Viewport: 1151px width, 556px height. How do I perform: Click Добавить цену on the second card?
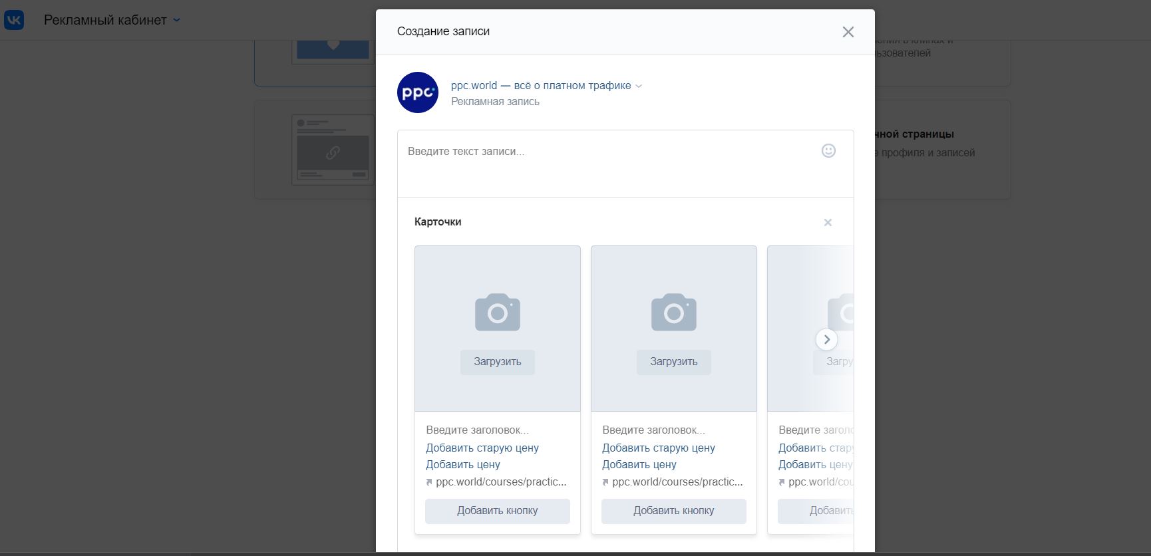point(639,464)
